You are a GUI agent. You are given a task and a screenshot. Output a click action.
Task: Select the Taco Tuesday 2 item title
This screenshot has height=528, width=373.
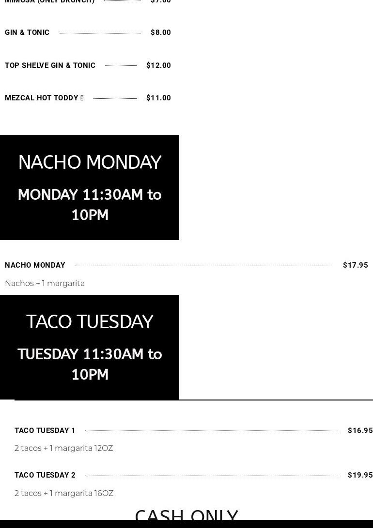45,475
